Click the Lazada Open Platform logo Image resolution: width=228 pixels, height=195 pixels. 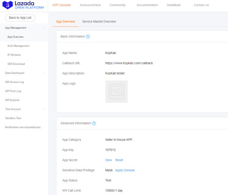(x=23, y=5)
